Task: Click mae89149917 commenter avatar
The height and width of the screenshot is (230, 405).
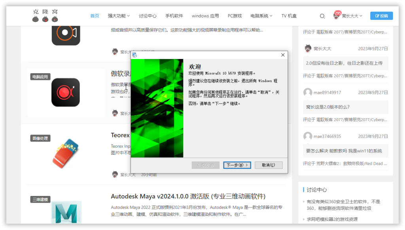Action: [x=308, y=92]
